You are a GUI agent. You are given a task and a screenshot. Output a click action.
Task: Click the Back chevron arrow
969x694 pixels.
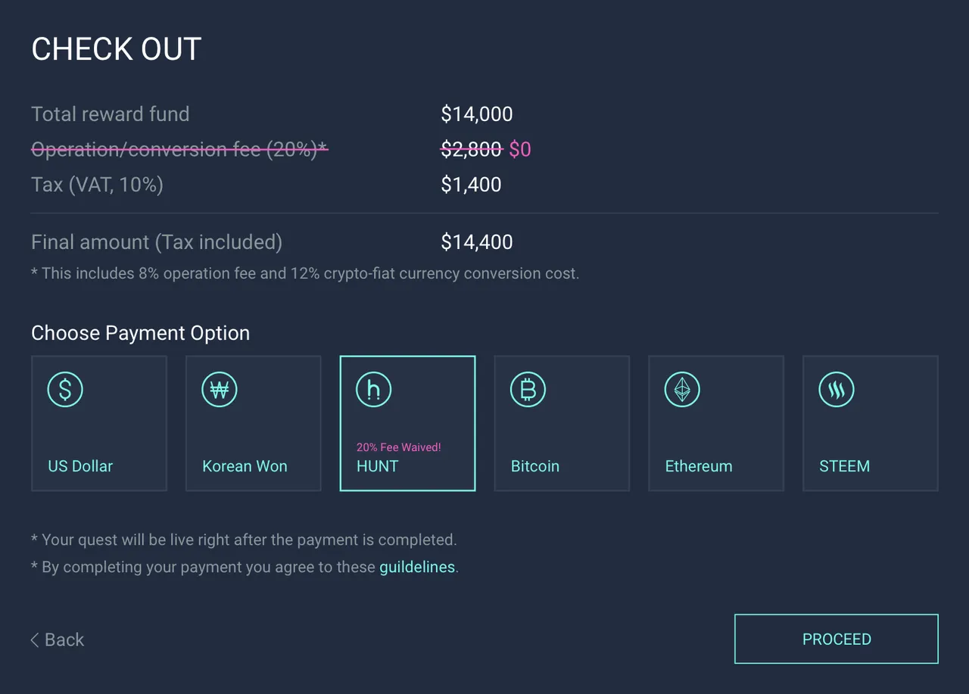click(35, 640)
